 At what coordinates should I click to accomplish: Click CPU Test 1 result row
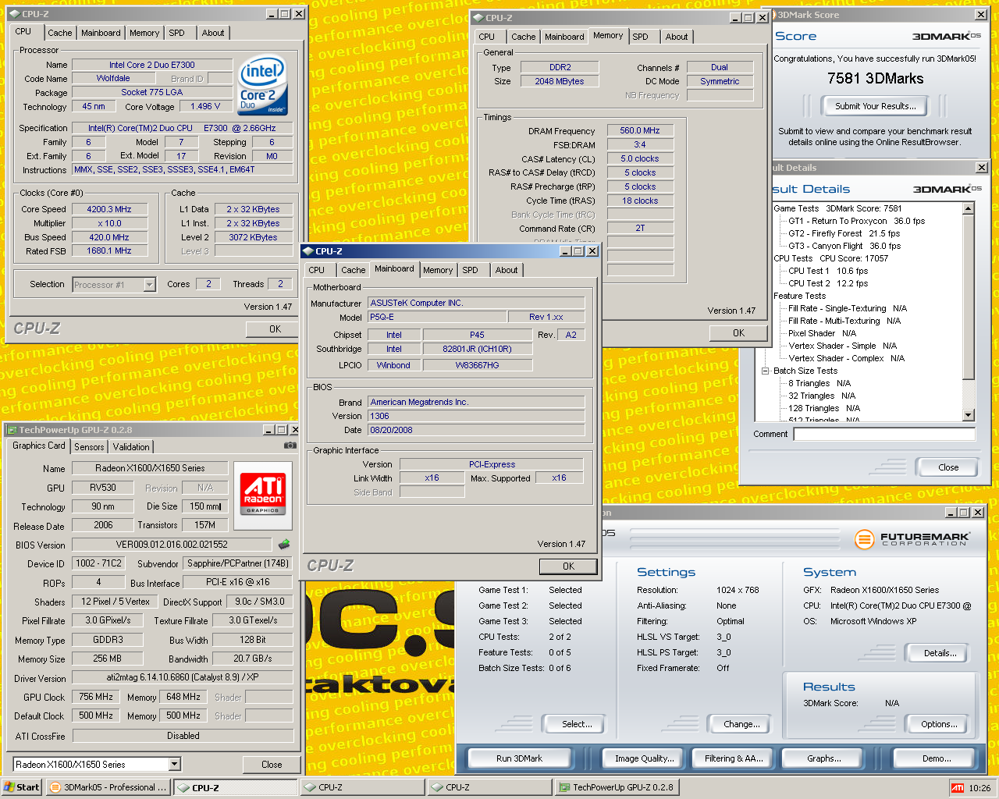click(827, 271)
